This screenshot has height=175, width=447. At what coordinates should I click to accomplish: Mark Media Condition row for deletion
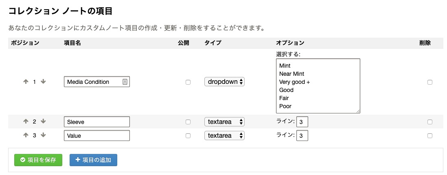(x=429, y=82)
